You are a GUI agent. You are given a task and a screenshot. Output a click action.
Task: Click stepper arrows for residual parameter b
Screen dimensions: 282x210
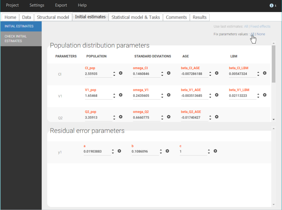coord(161,152)
